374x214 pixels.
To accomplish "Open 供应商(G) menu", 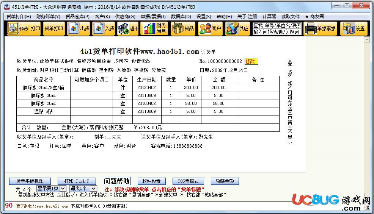I will [125, 16].
